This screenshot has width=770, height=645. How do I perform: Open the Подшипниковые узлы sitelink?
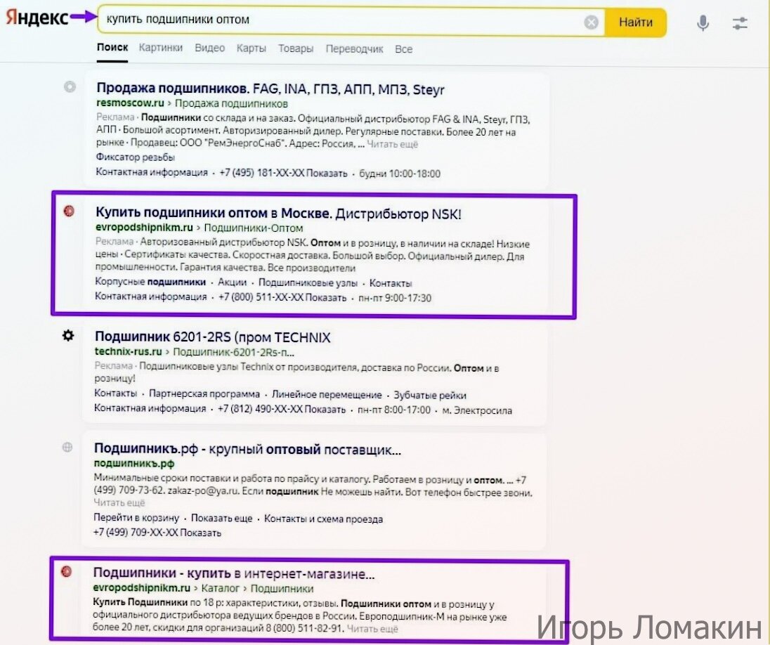308,283
